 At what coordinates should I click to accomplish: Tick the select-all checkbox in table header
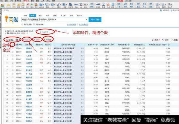click(x=13, y=44)
